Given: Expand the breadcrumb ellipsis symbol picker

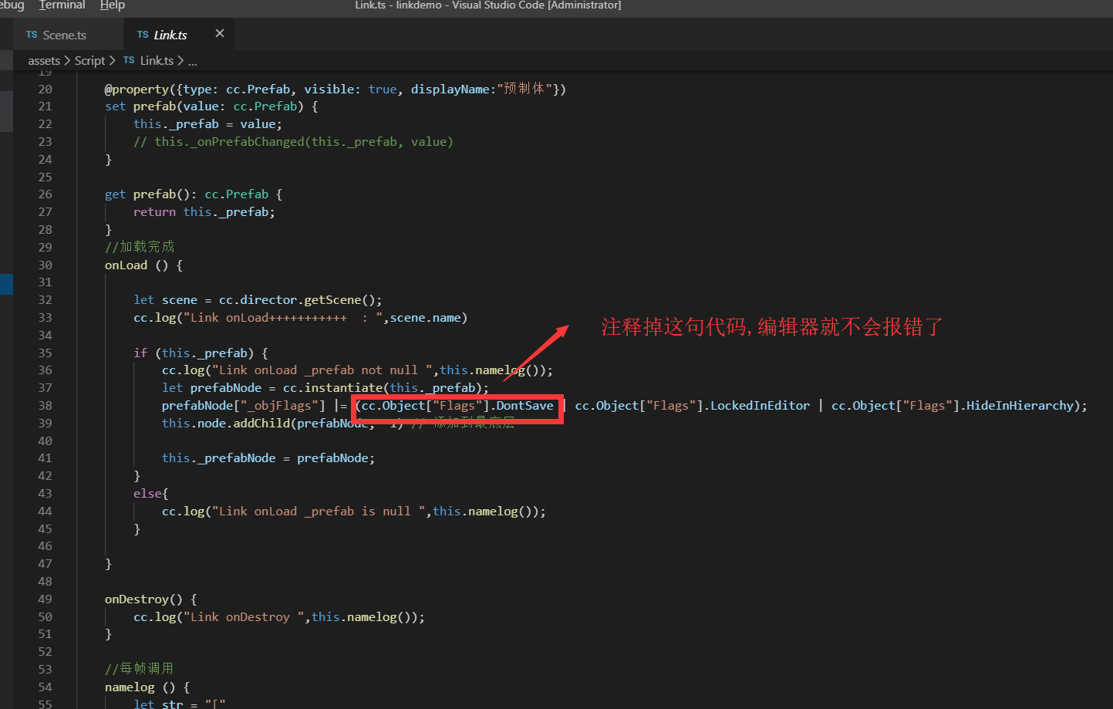Looking at the screenshot, I should [x=193, y=61].
